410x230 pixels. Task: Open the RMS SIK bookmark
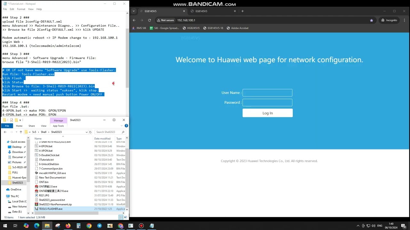click(x=139, y=28)
